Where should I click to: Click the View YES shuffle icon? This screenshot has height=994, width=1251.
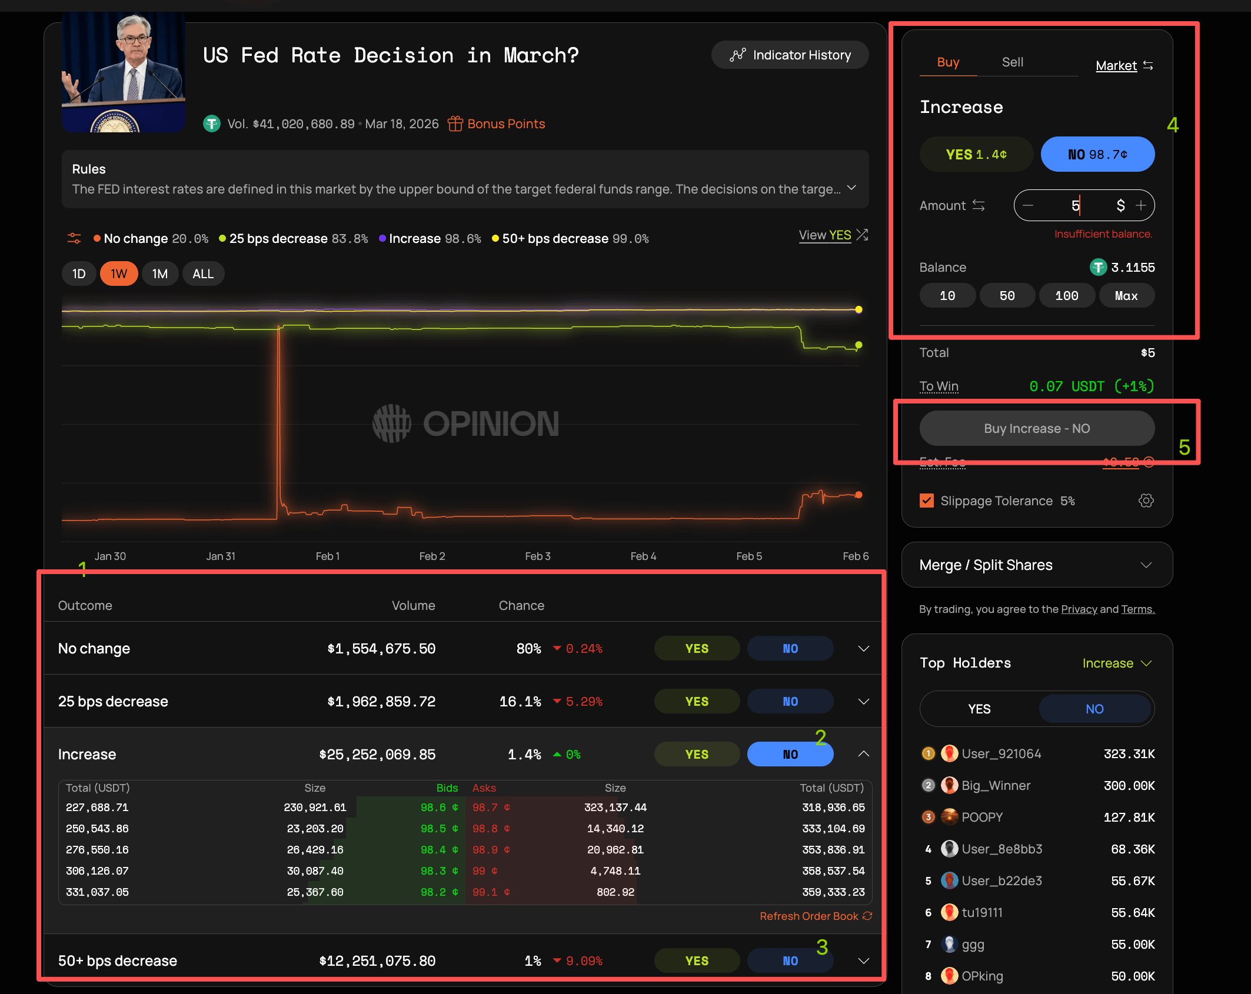(x=862, y=235)
